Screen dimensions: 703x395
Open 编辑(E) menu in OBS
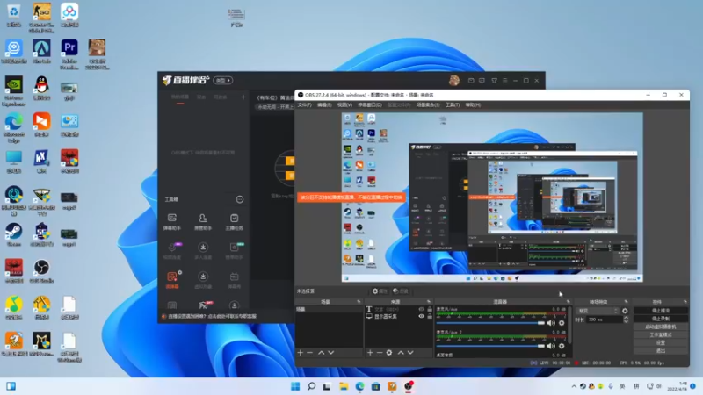click(324, 104)
